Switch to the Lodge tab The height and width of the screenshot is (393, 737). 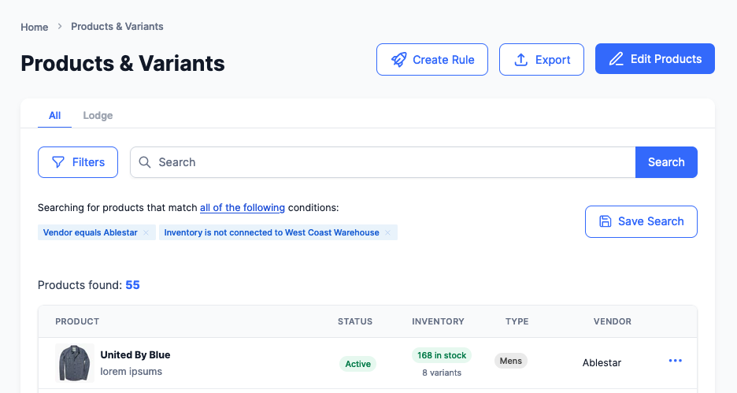(x=98, y=116)
